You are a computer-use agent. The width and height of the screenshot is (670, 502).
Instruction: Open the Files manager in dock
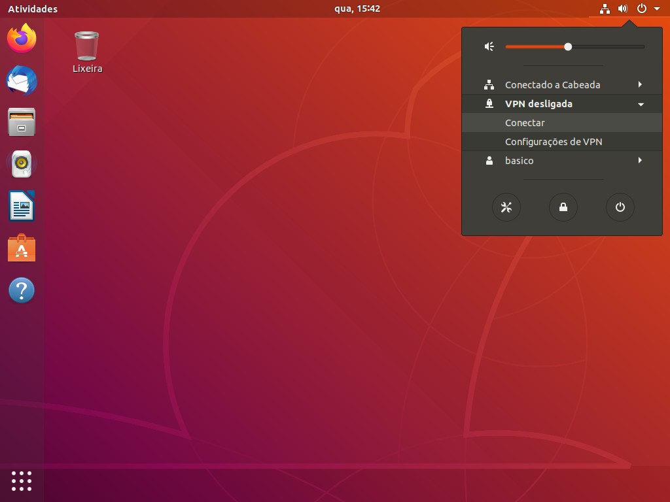coord(22,122)
